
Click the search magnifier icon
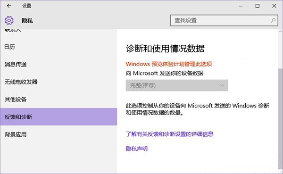(273, 20)
